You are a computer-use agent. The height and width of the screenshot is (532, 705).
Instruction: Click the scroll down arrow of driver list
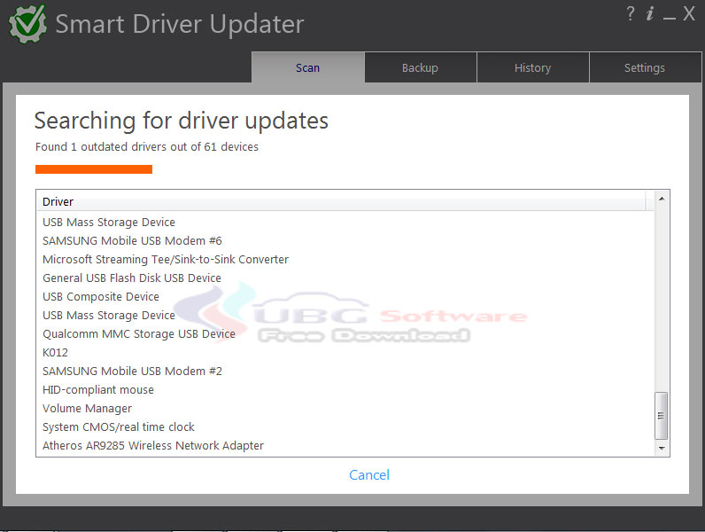pos(662,449)
